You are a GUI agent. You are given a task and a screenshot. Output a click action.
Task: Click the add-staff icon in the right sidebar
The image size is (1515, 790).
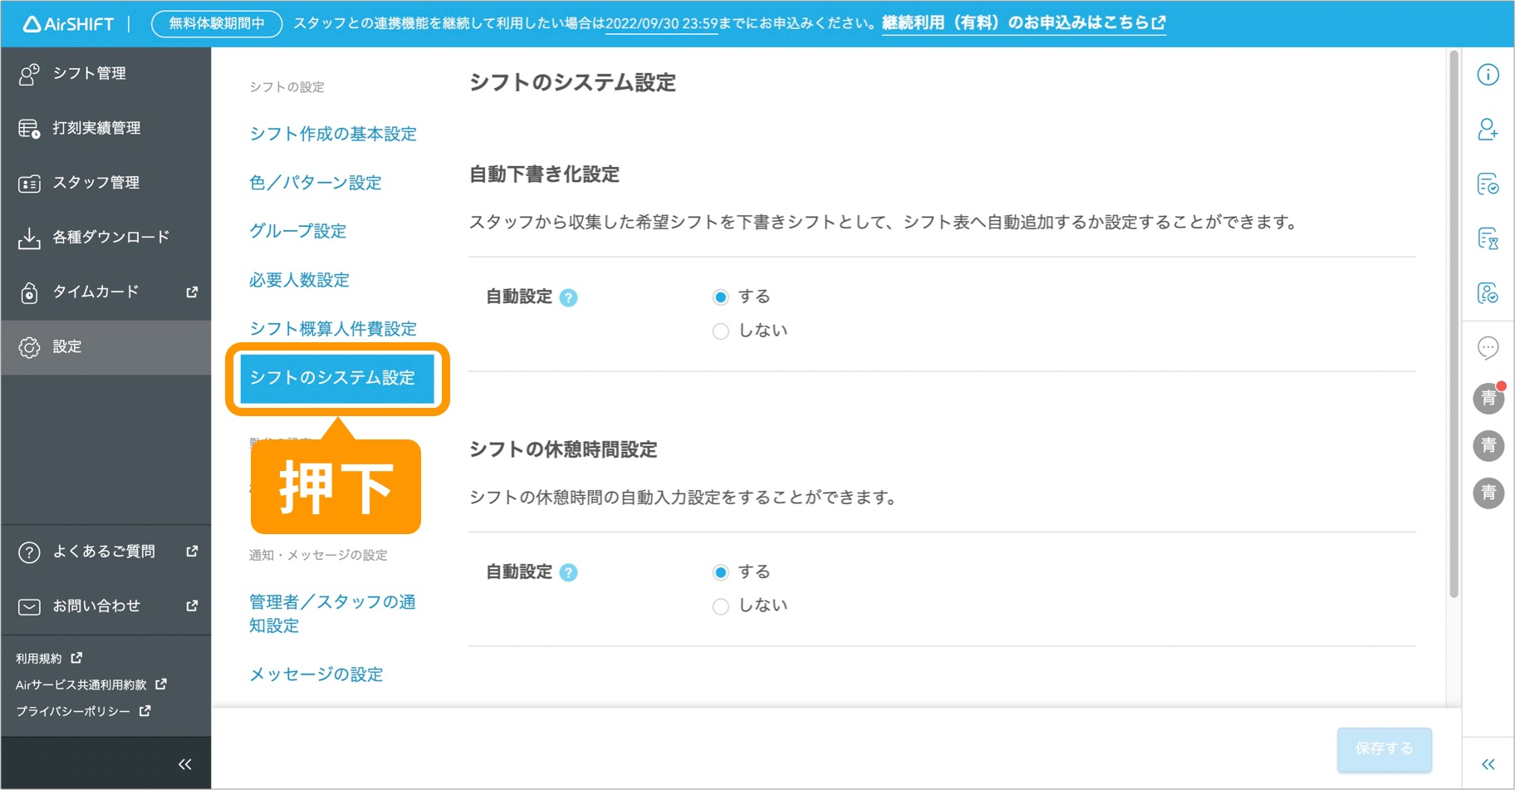(1488, 130)
